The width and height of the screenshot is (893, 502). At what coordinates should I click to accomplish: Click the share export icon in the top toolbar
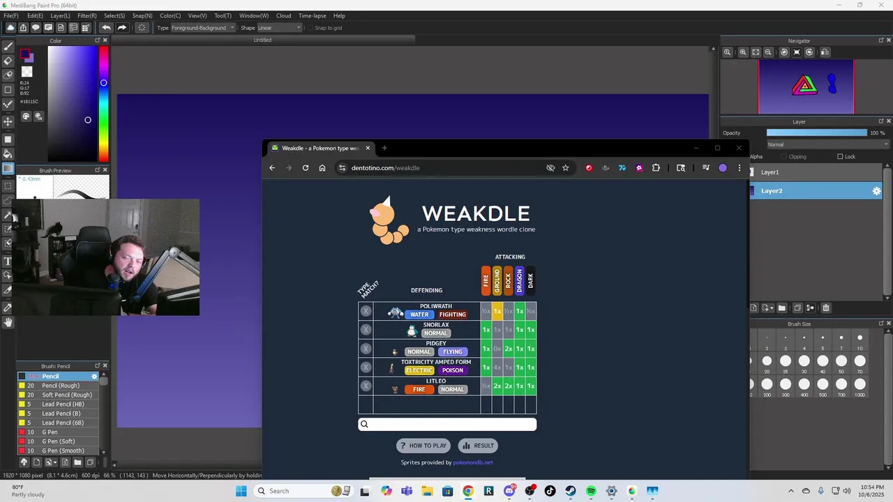[23, 28]
